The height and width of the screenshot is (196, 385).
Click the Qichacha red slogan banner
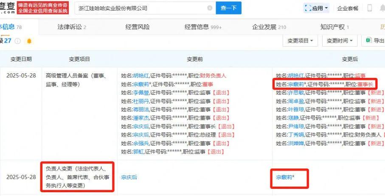[43, 8]
